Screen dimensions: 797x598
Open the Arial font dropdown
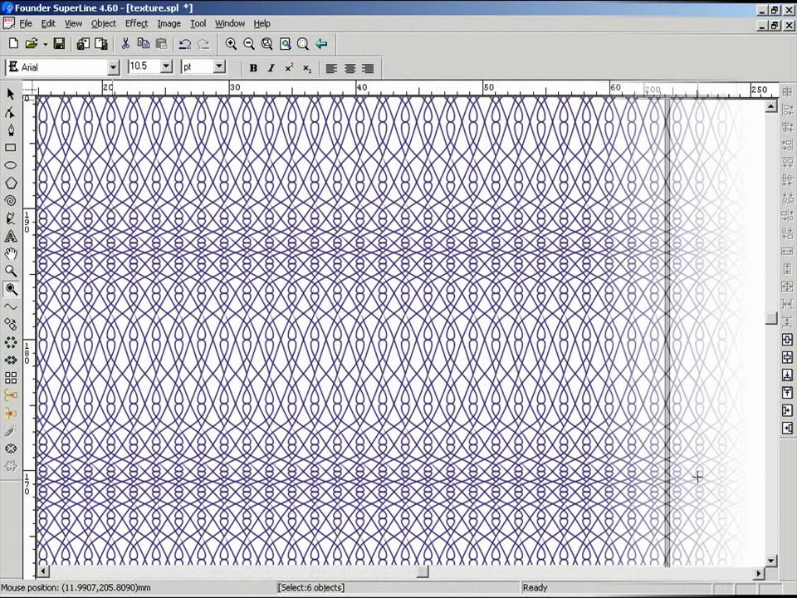114,66
